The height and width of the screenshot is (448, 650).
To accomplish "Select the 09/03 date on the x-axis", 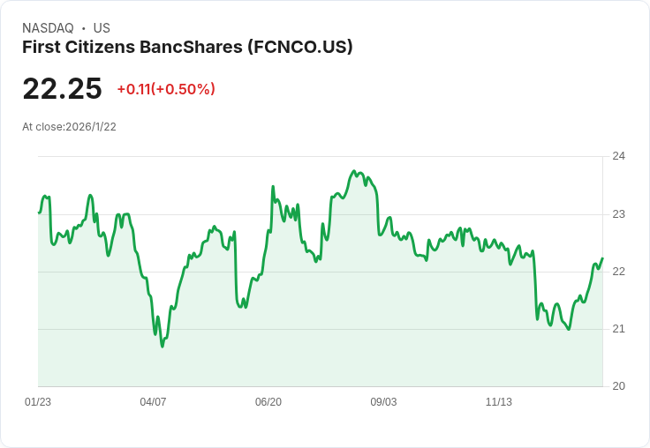I will tap(383, 402).
